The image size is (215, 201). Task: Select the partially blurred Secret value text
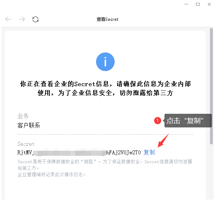pos(79,152)
